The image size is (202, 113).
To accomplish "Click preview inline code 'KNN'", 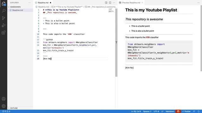I will [x=148, y=37].
